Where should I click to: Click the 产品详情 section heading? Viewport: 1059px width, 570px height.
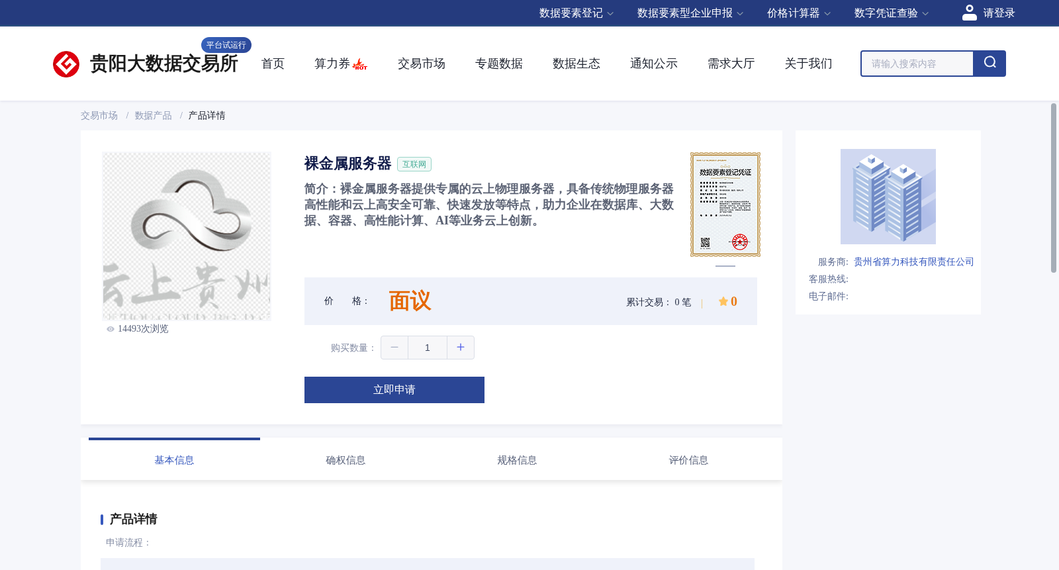pyautogui.click(x=133, y=519)
